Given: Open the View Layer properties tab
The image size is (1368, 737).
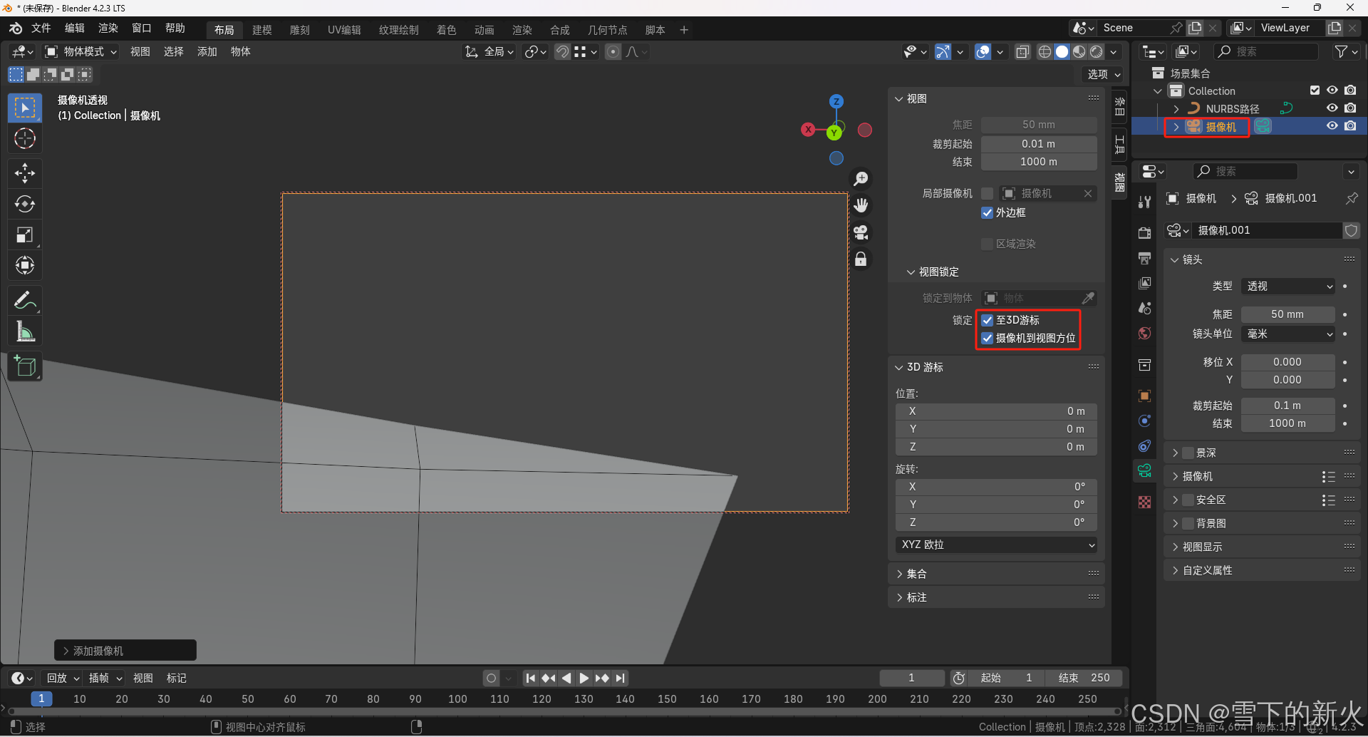Looking at the screenshot, I should pyautogui.click(x=1144, y=283).
